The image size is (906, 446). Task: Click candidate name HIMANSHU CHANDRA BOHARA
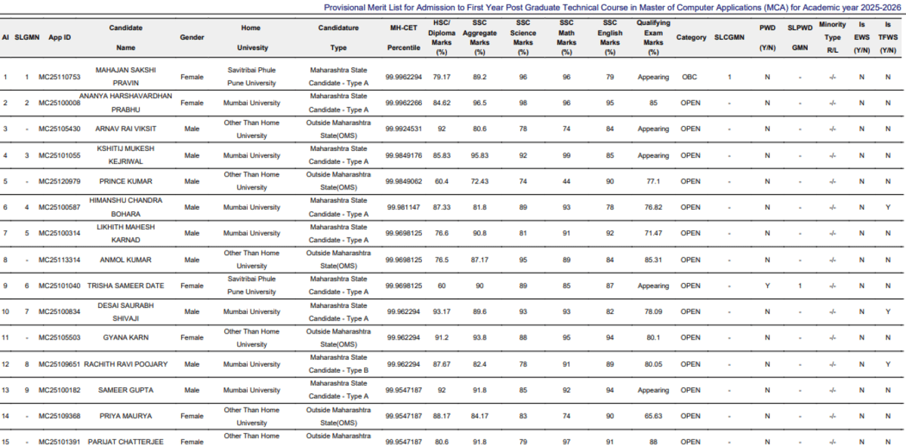pos(126,208)
